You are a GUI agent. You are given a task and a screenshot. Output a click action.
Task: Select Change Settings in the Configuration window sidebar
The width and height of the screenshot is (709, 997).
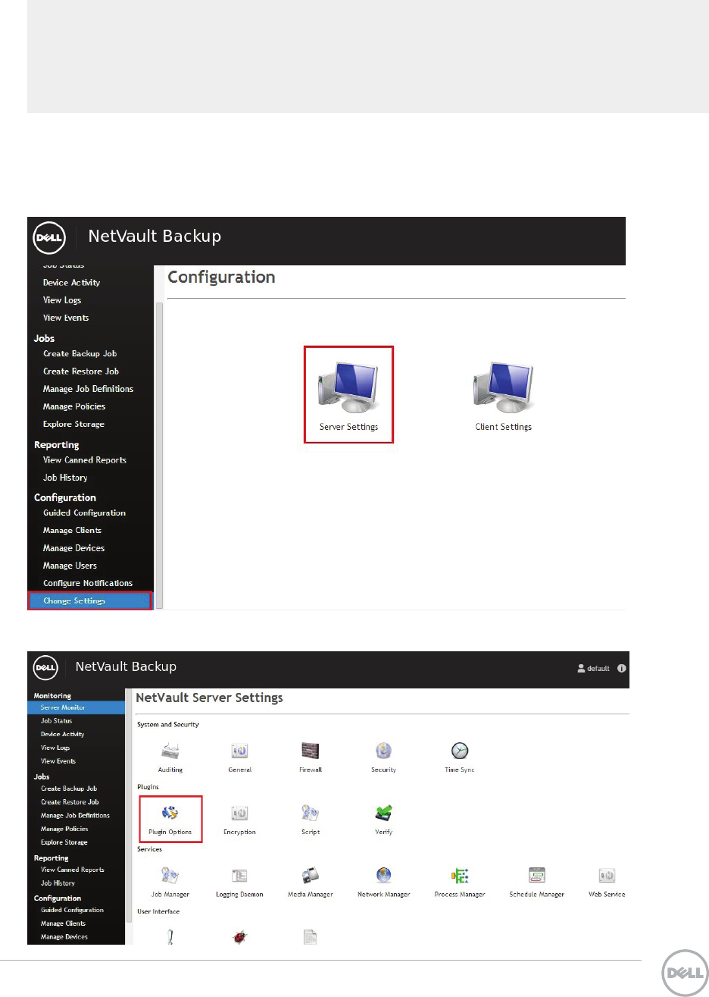(x=90, y=600)
